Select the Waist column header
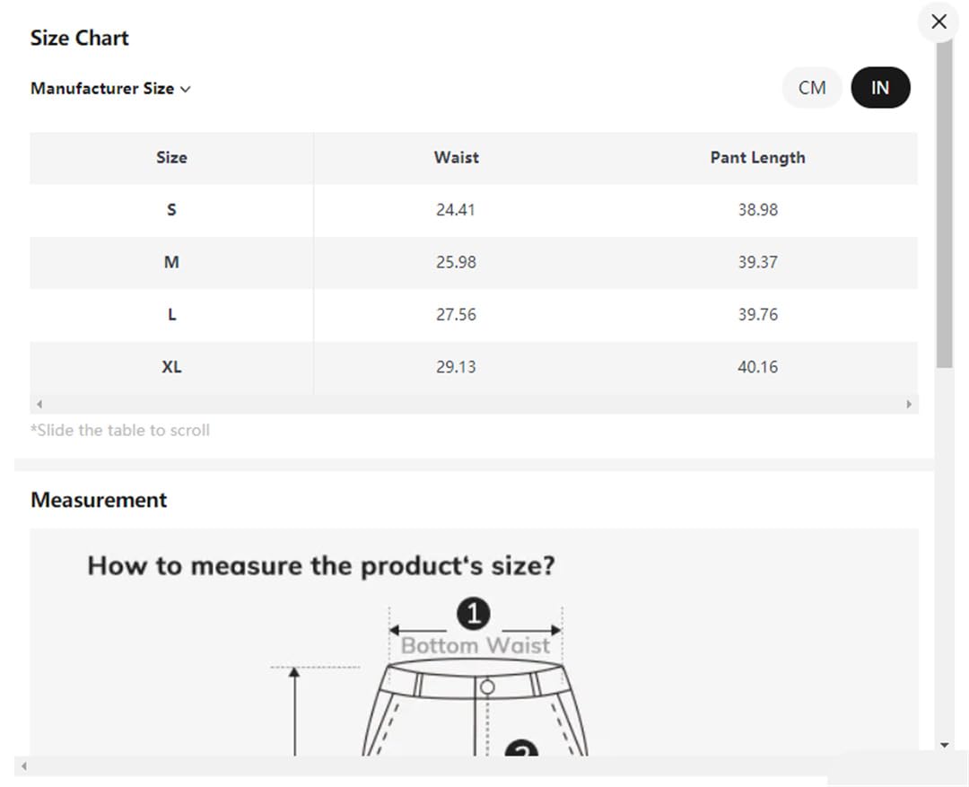 coord(456,158)
